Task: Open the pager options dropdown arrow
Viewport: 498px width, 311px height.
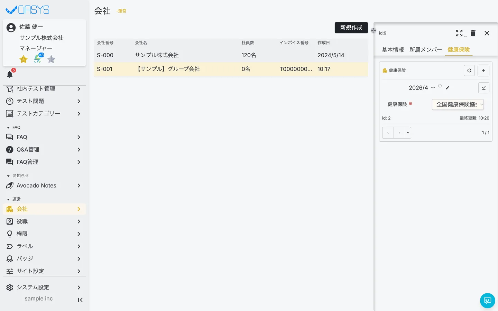Action: 408,133
